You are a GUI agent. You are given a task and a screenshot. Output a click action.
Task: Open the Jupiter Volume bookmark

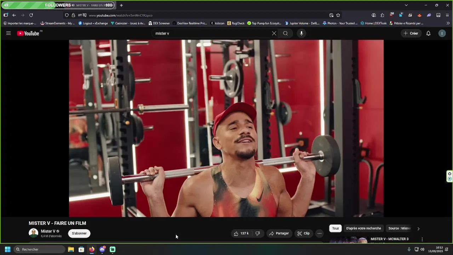[302, 23]
